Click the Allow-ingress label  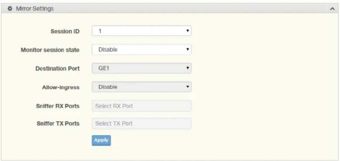(61, 87)
